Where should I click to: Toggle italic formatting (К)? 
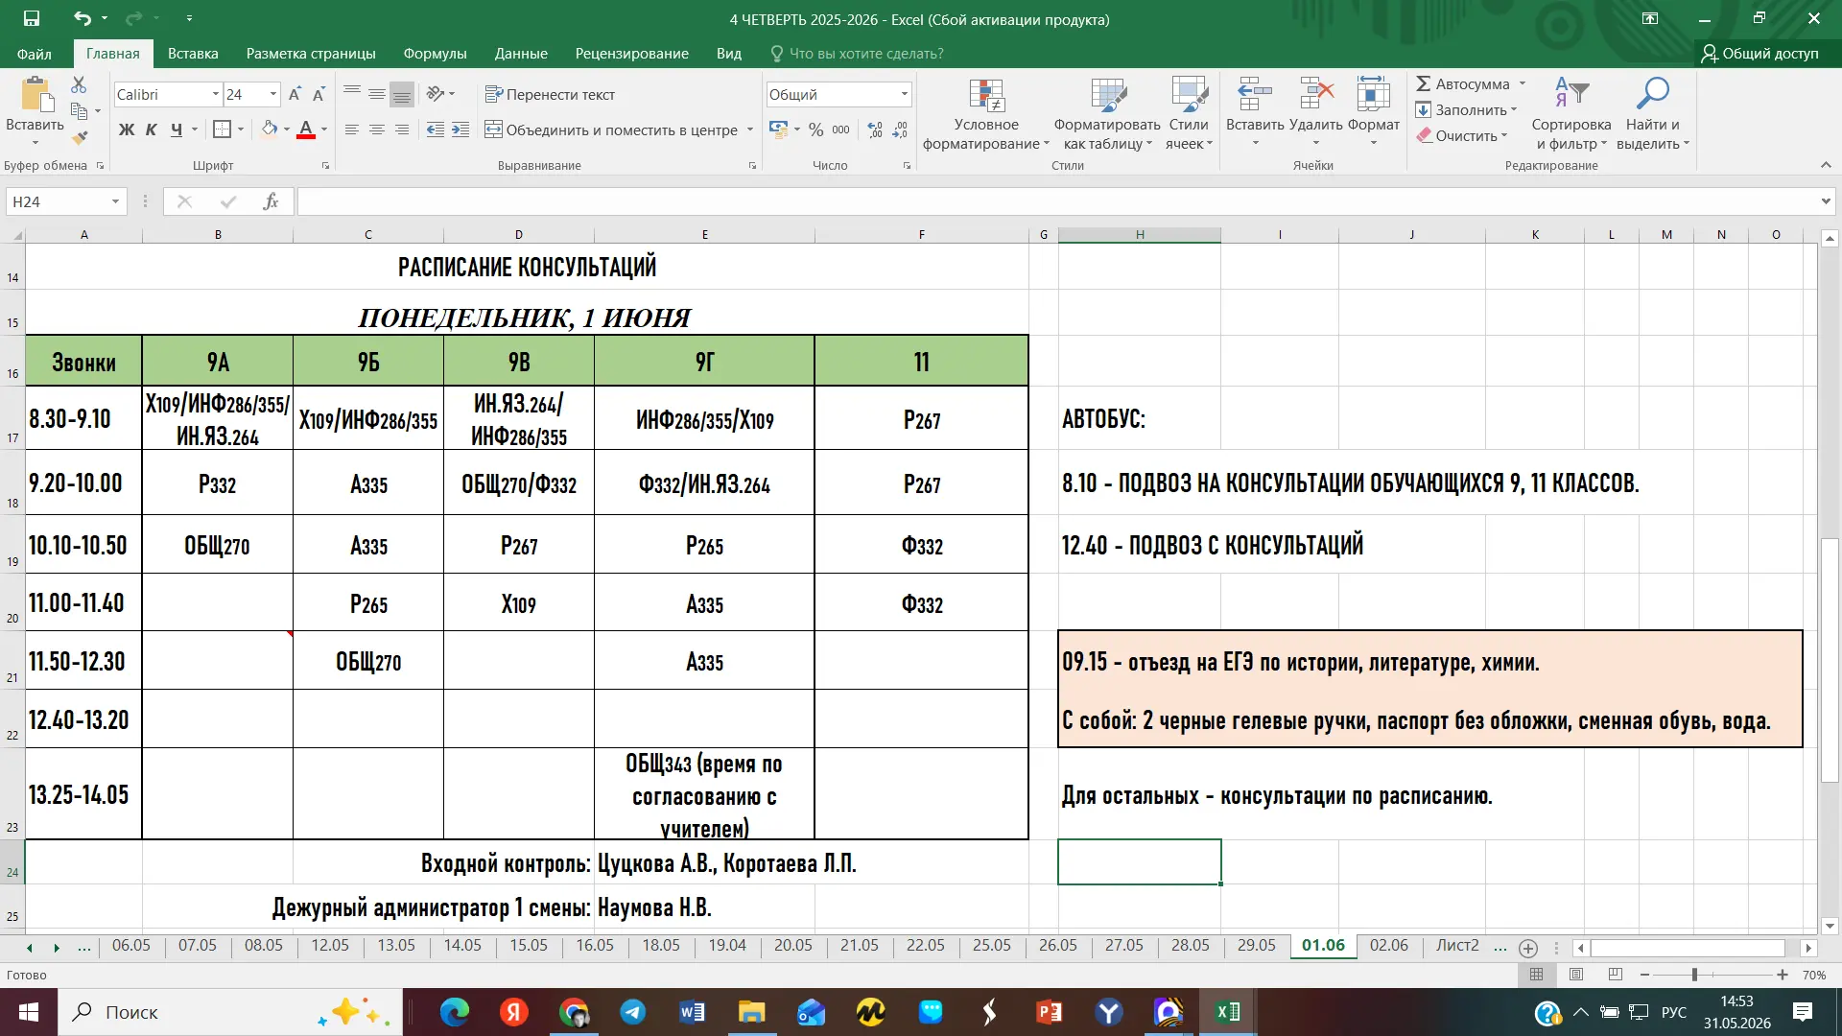click(x=151, y=129)
